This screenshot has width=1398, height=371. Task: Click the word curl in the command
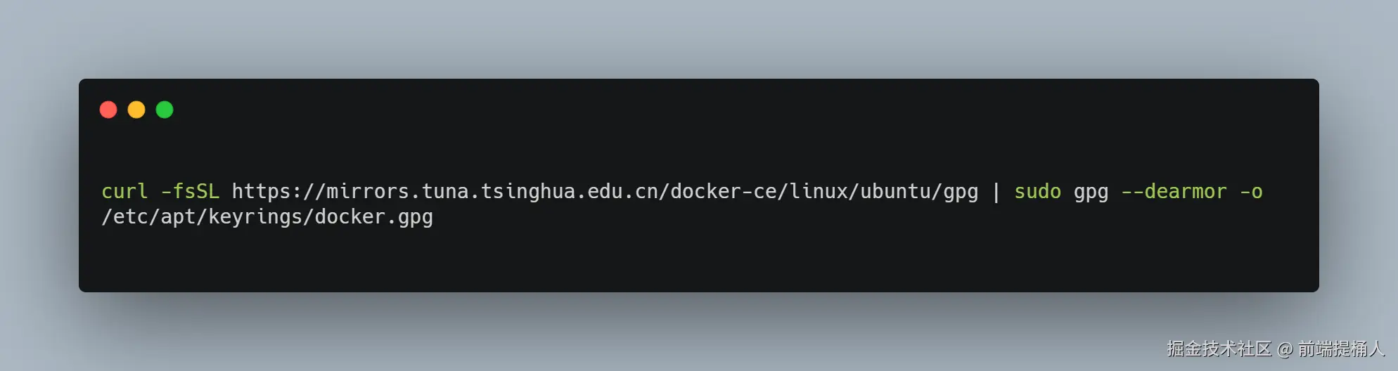pos(124,191)
